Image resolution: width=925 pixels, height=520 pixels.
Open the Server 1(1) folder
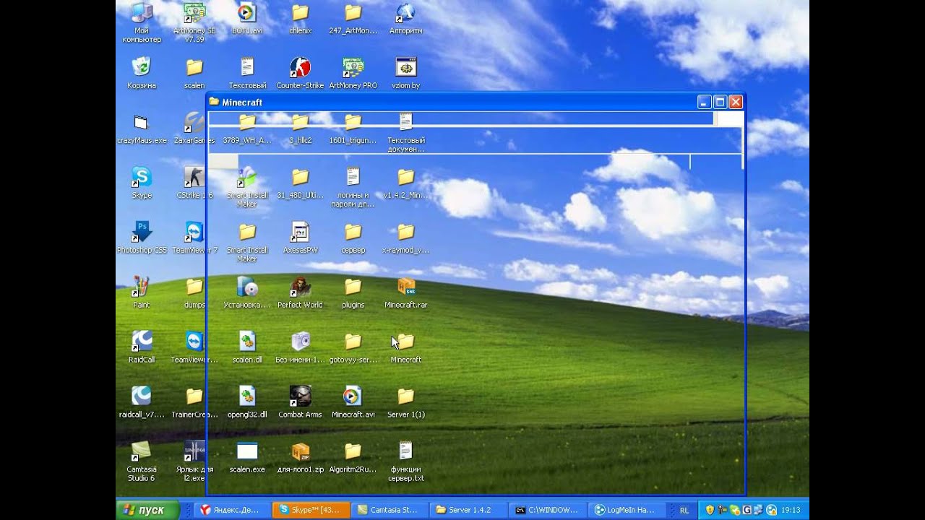click(406, 402)
